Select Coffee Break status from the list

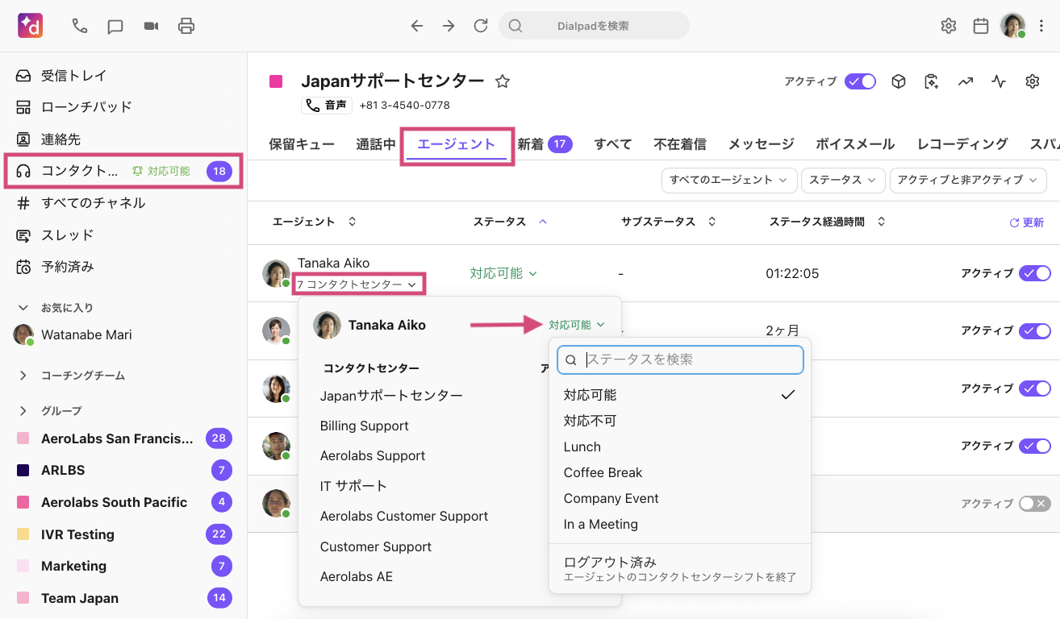point(603,472)
